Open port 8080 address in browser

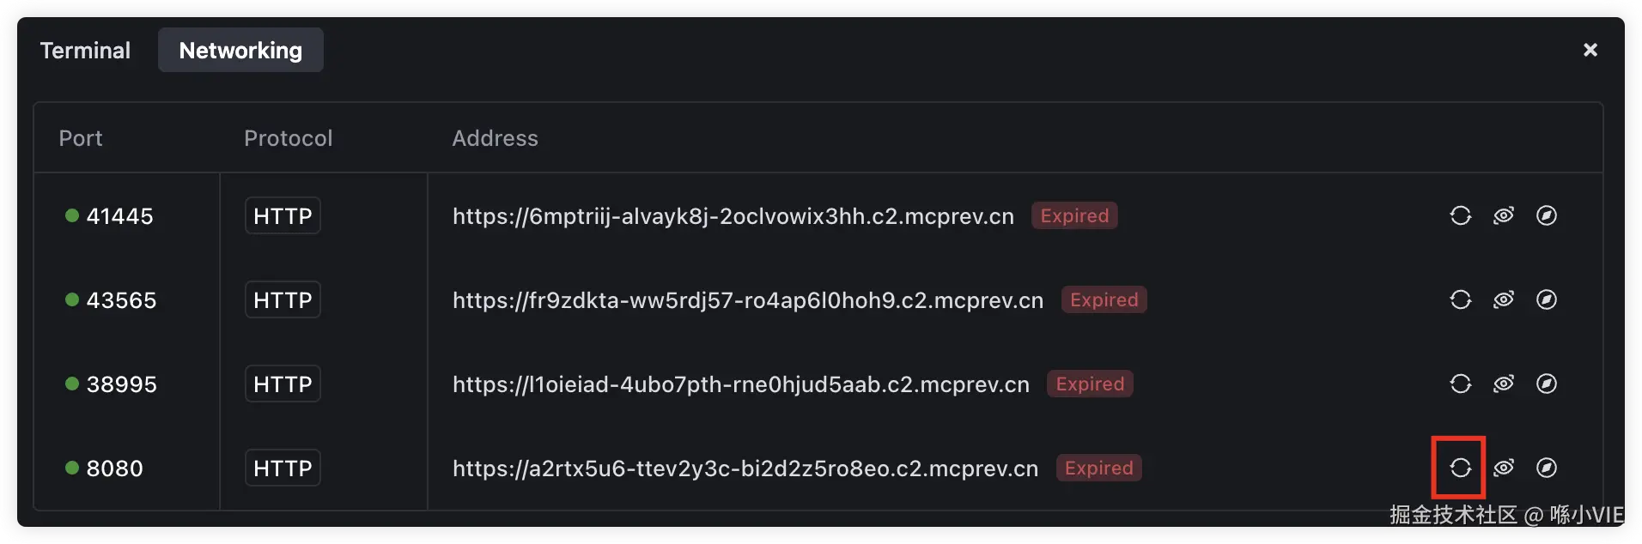[x=1546, y=468]
